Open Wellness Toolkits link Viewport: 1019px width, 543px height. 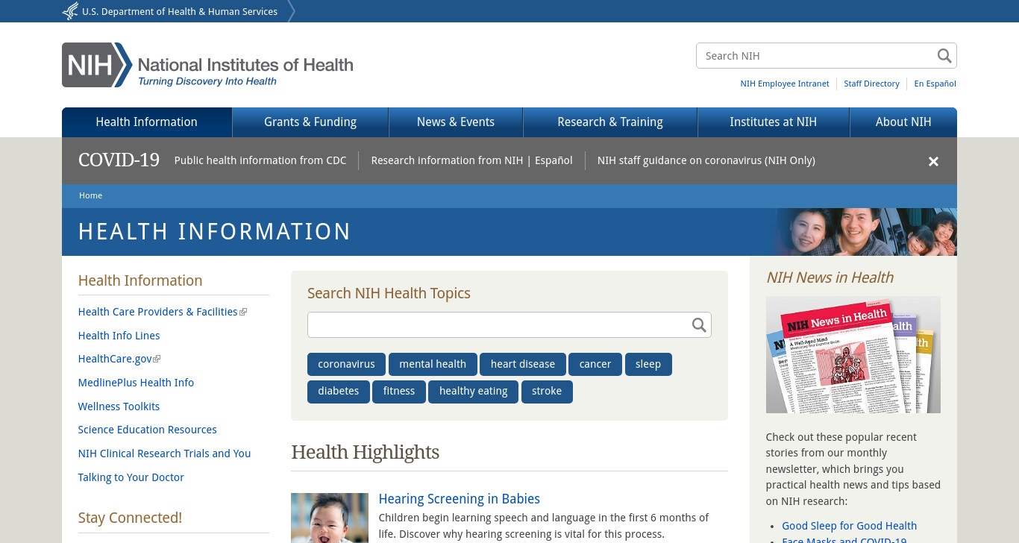coord(119,407)
